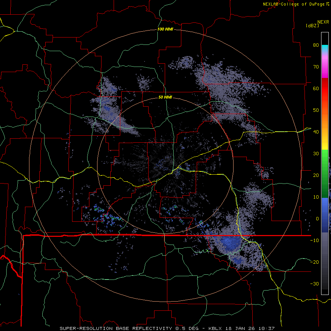This screenshot has height=331, width=331.
Task: Click the cyan segment of the color bar
Action: point(325,48)
